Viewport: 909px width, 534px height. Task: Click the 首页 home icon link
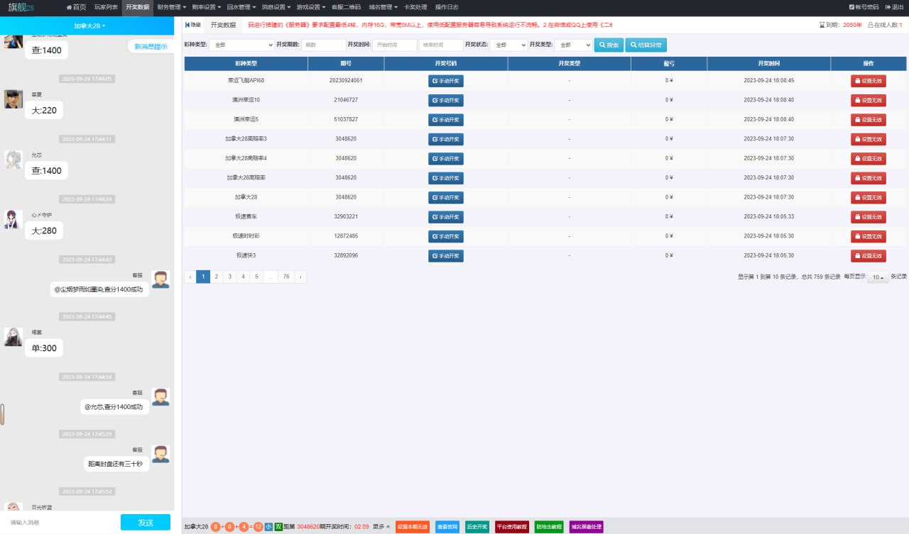point(76,7)
